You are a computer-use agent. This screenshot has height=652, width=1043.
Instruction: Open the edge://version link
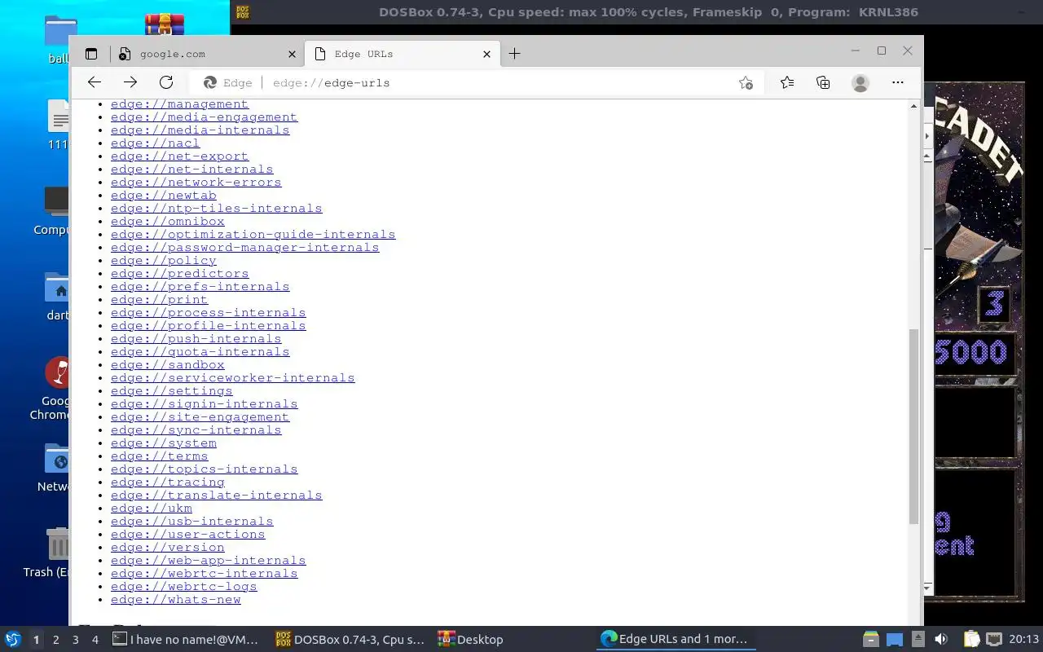click(167, 547)
